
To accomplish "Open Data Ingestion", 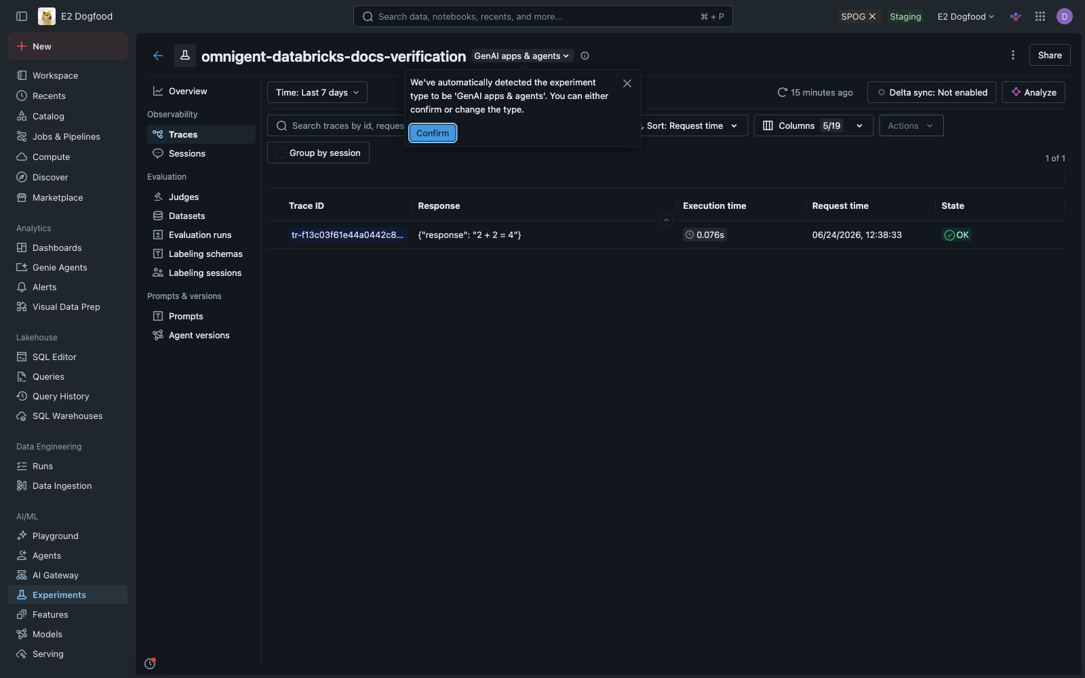I will pyautogui.click(x=68, y=485).
